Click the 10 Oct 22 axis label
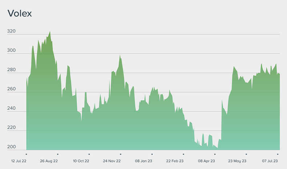This screenshot has width=287, height=169. (x=81, y=161)
